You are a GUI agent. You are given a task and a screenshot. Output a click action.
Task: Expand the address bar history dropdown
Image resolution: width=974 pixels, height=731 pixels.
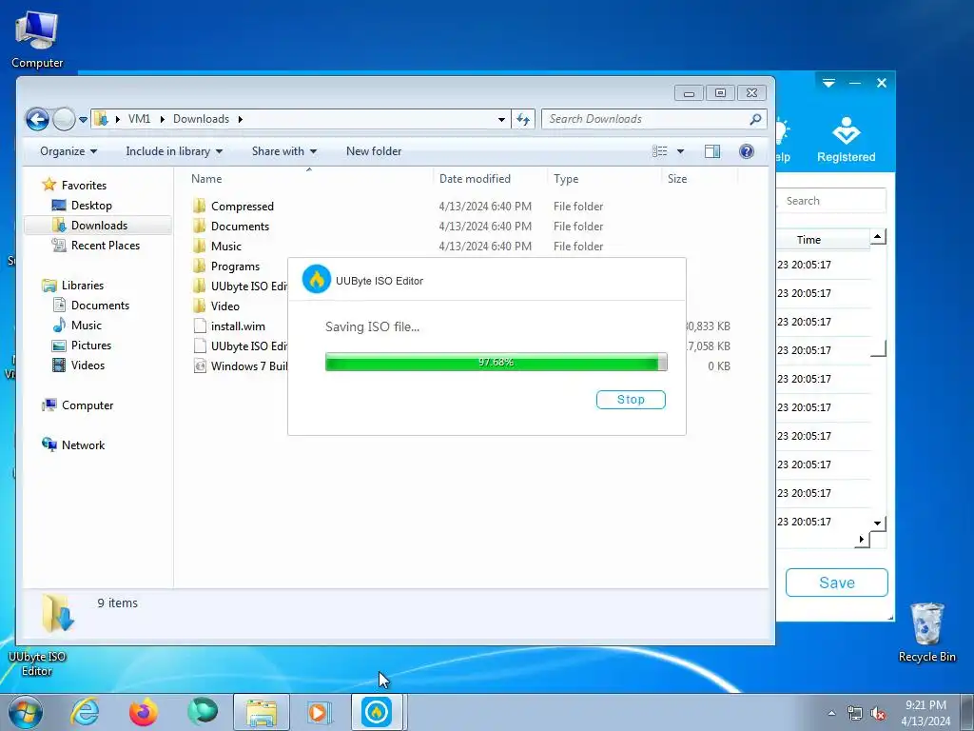(x=501, y=119)
